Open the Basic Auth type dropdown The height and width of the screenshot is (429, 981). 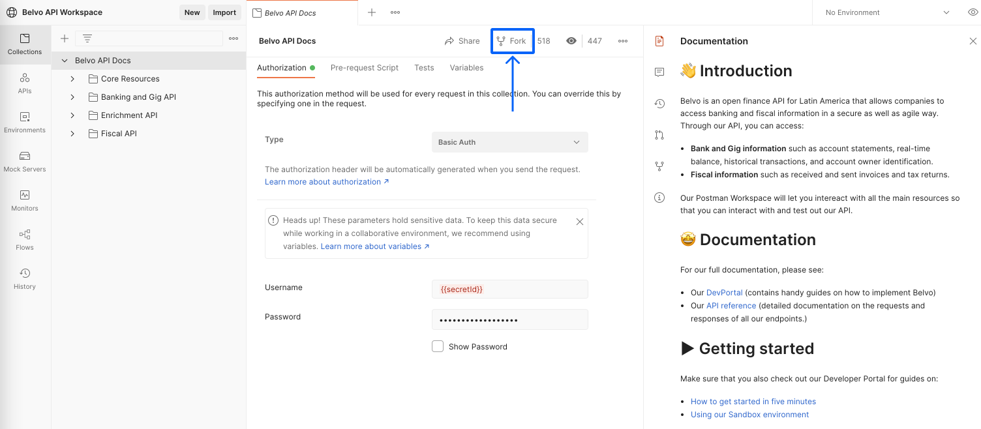click(x=510, y=142)
